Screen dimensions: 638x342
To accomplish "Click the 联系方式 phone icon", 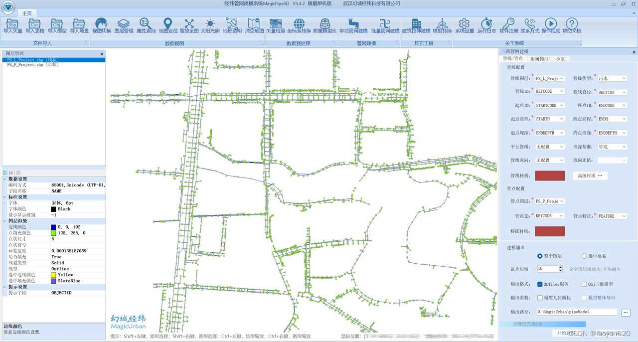I will [x=530, y=25].
